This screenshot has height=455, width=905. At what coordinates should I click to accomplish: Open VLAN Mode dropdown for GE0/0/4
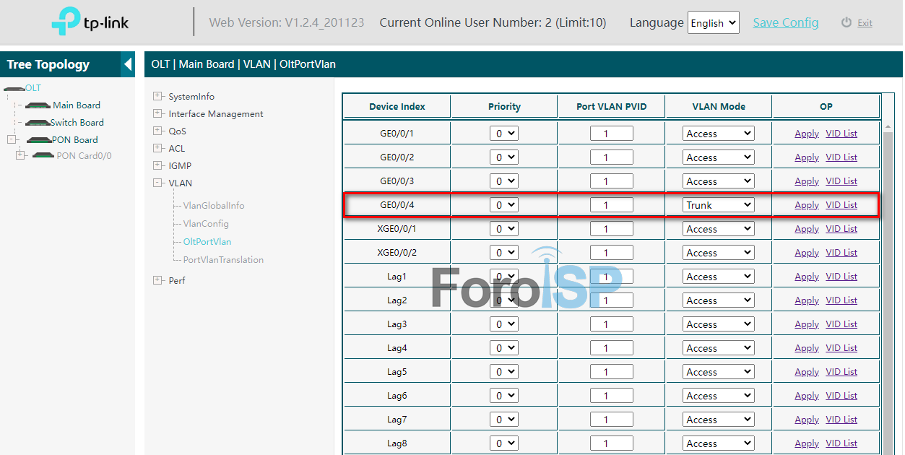pyautogui.click(x=718, y=205)
